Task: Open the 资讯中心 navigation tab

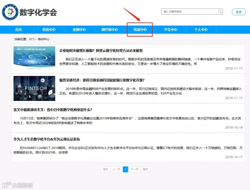Action: 49,30
